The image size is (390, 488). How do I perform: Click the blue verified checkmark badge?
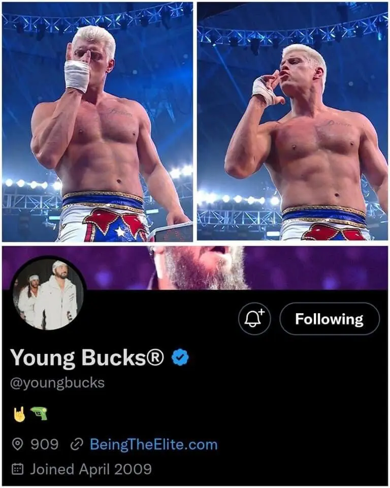pos(180,358)
